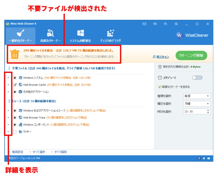Open the wrench tools icon in title bar
This screenshot has width=218, height=179.
(166, 24)
